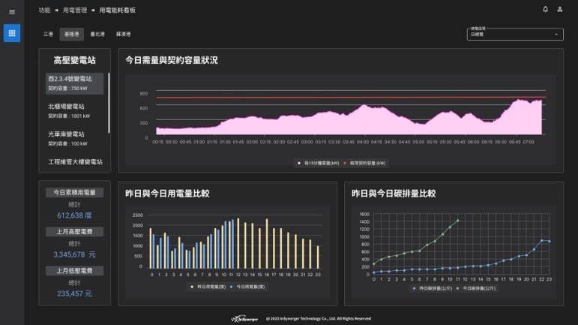Click the InSynerger logo in the footer
This screenshot has width=578, height=325.
244,318
